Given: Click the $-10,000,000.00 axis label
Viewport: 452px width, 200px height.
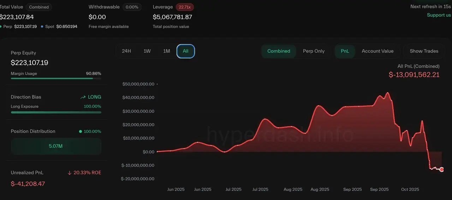Looking at the screenshot, I should (138, 165).
